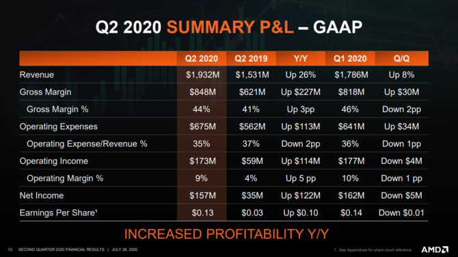Image resolution: width=458 pixels, height=257 pixels.
Task: Click the 37% expense ratio cell
Action: click(251, 144)
